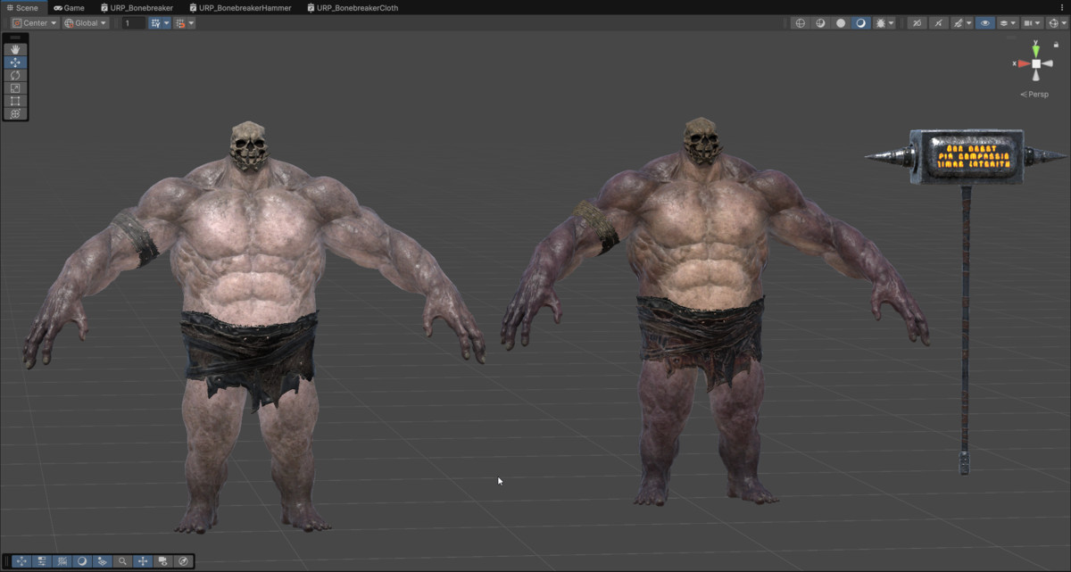Open the Center pivot dropdown
The image size is (1071, 572).
coord(35,23)
